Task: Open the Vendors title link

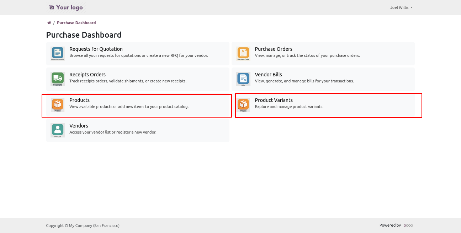Action: [x=79, y=126]
